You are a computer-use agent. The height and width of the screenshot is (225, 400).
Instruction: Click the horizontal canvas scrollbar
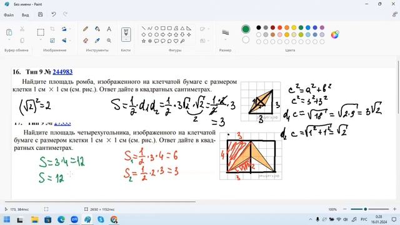click(100, 202)
